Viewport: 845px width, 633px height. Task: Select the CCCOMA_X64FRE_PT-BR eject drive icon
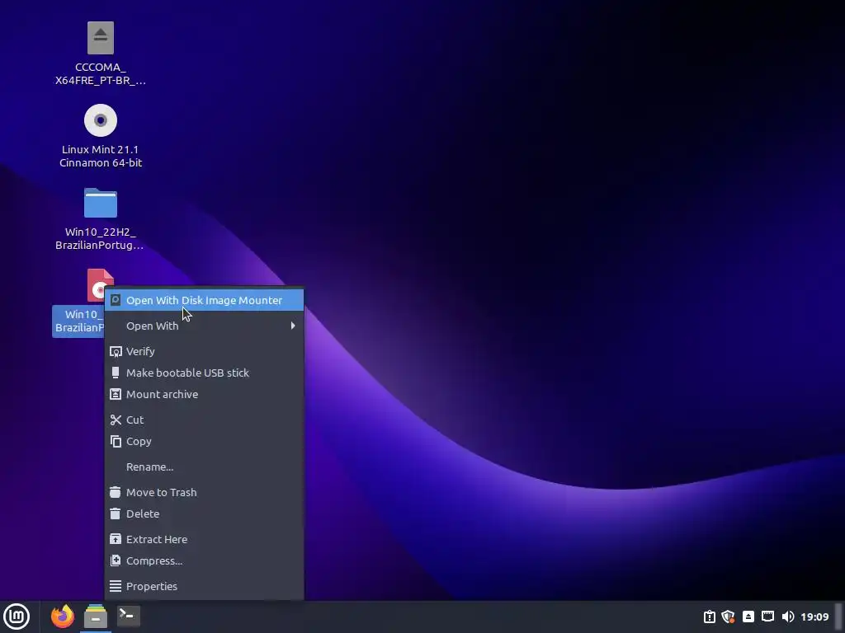pos(100,38)
